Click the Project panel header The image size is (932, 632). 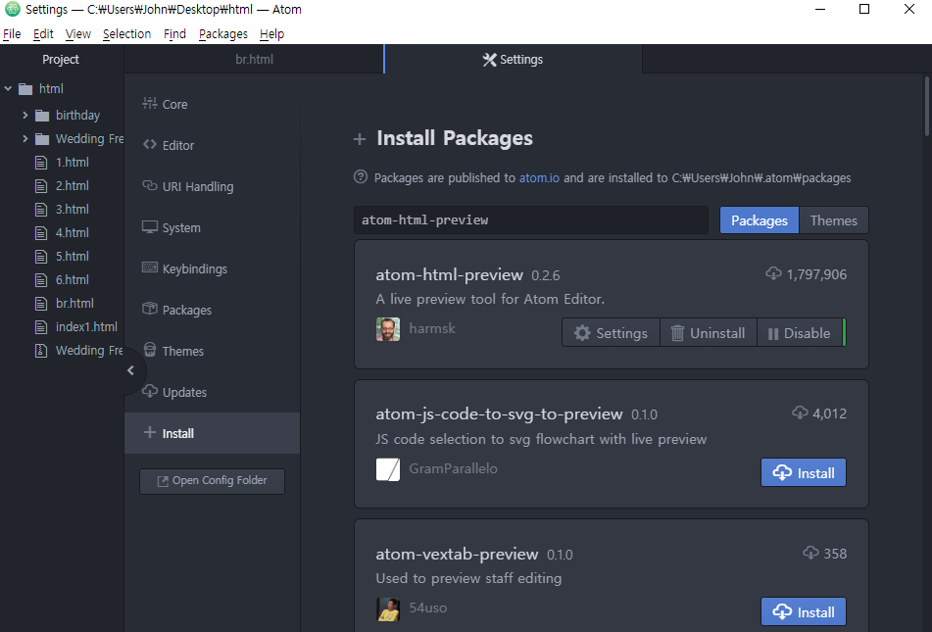click(61, 60)
